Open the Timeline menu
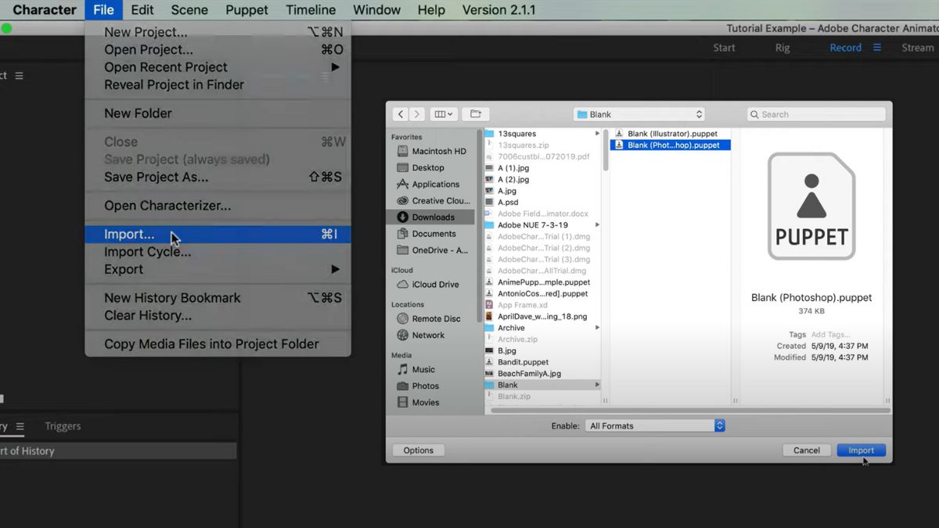The width and height of the screenshot is (939, 528). (x=311, y=10)
